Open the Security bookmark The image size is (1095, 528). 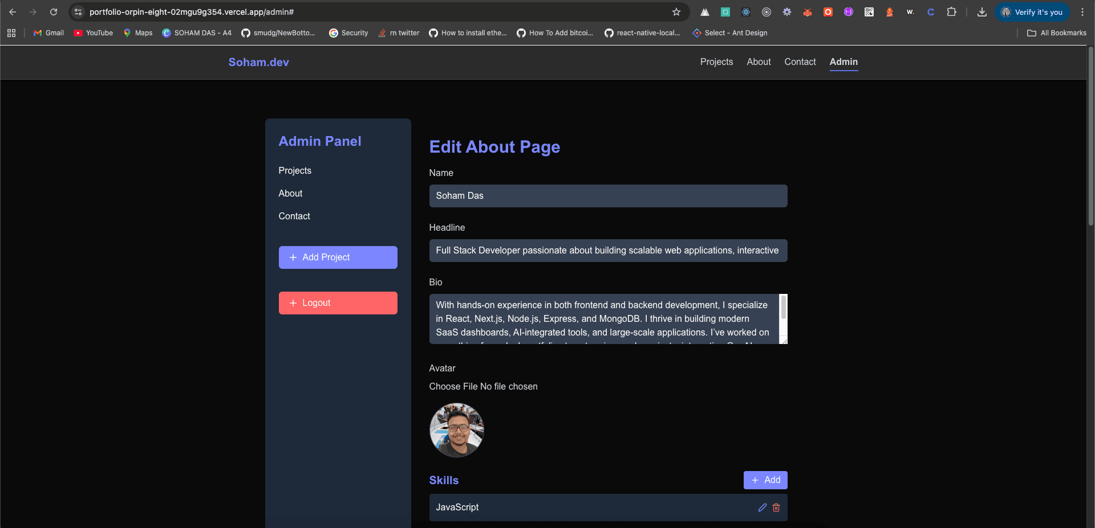(348, 33)
